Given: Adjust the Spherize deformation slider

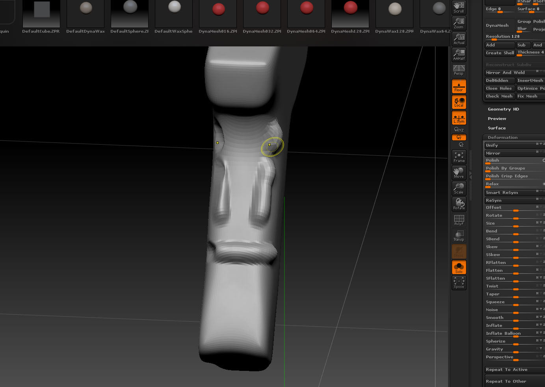Looking at the screenshot, I should click(x=514, y=342).
